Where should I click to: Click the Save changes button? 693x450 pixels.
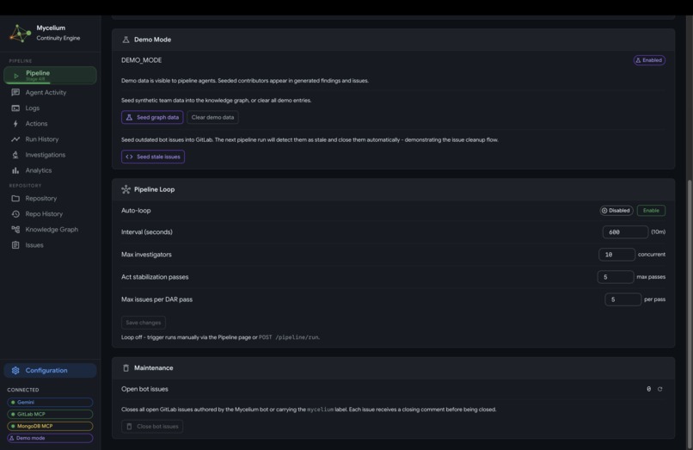144,323
